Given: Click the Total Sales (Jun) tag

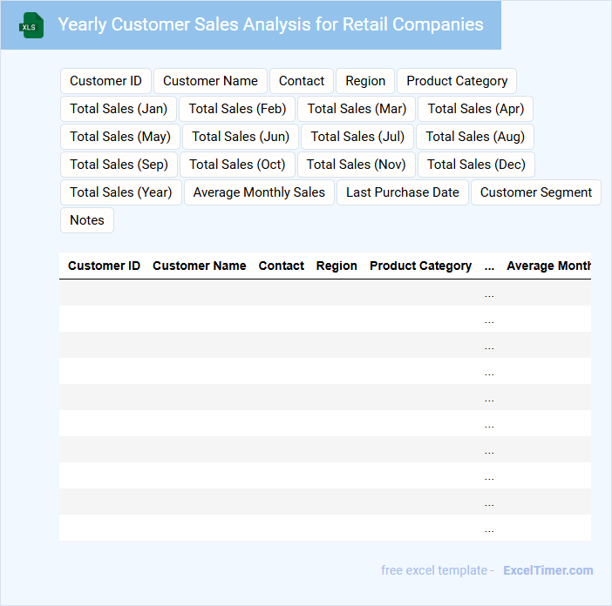Looking at the screenshot, I should (x=240, y=137).
